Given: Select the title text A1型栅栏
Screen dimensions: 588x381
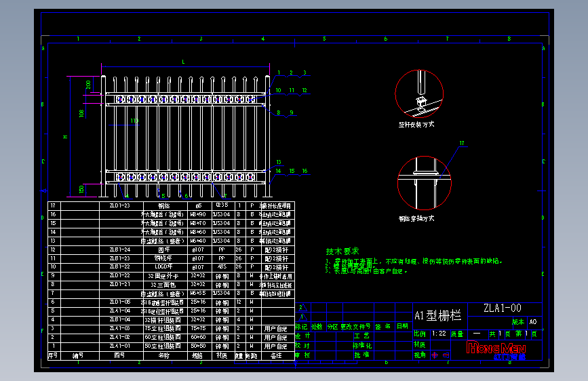Looking at the screenshot, I should click(437, 315).
